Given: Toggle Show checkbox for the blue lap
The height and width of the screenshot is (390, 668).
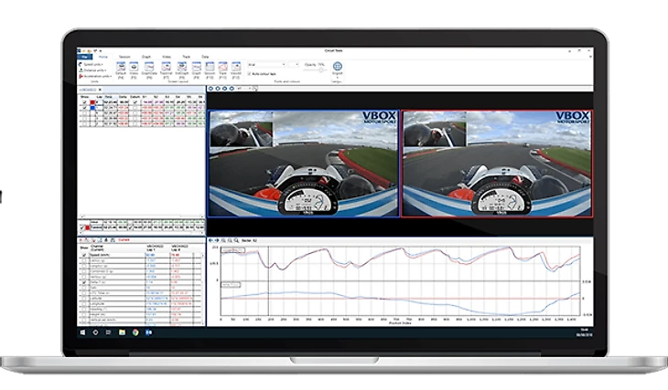Looking at the screenshot, I should coord(85,108).
